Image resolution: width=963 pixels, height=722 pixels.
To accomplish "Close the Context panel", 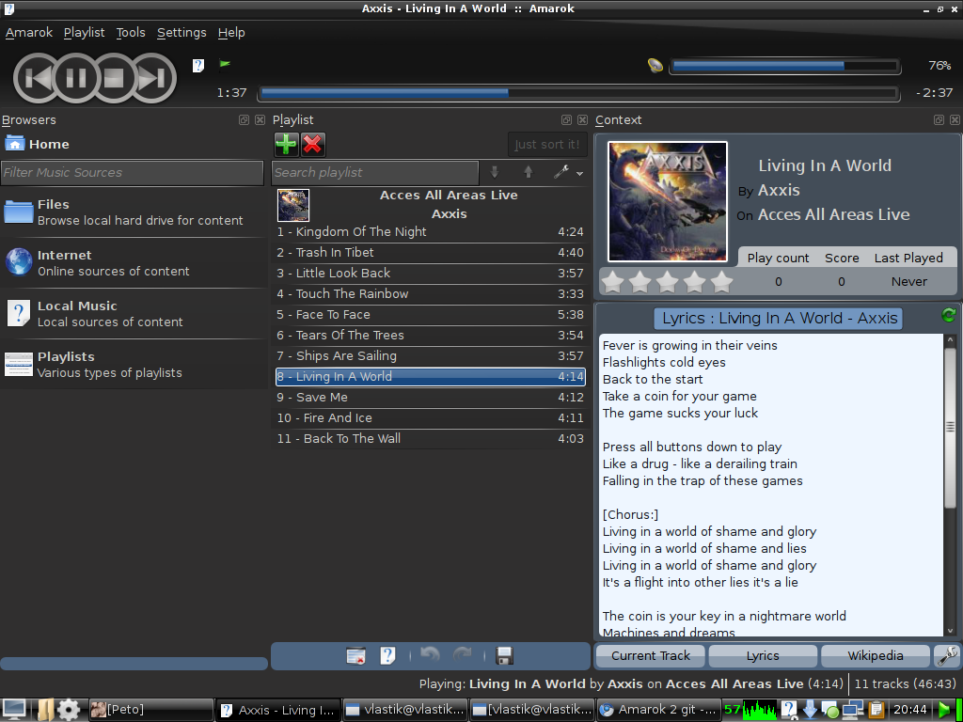I will click(x=955, y=120).
